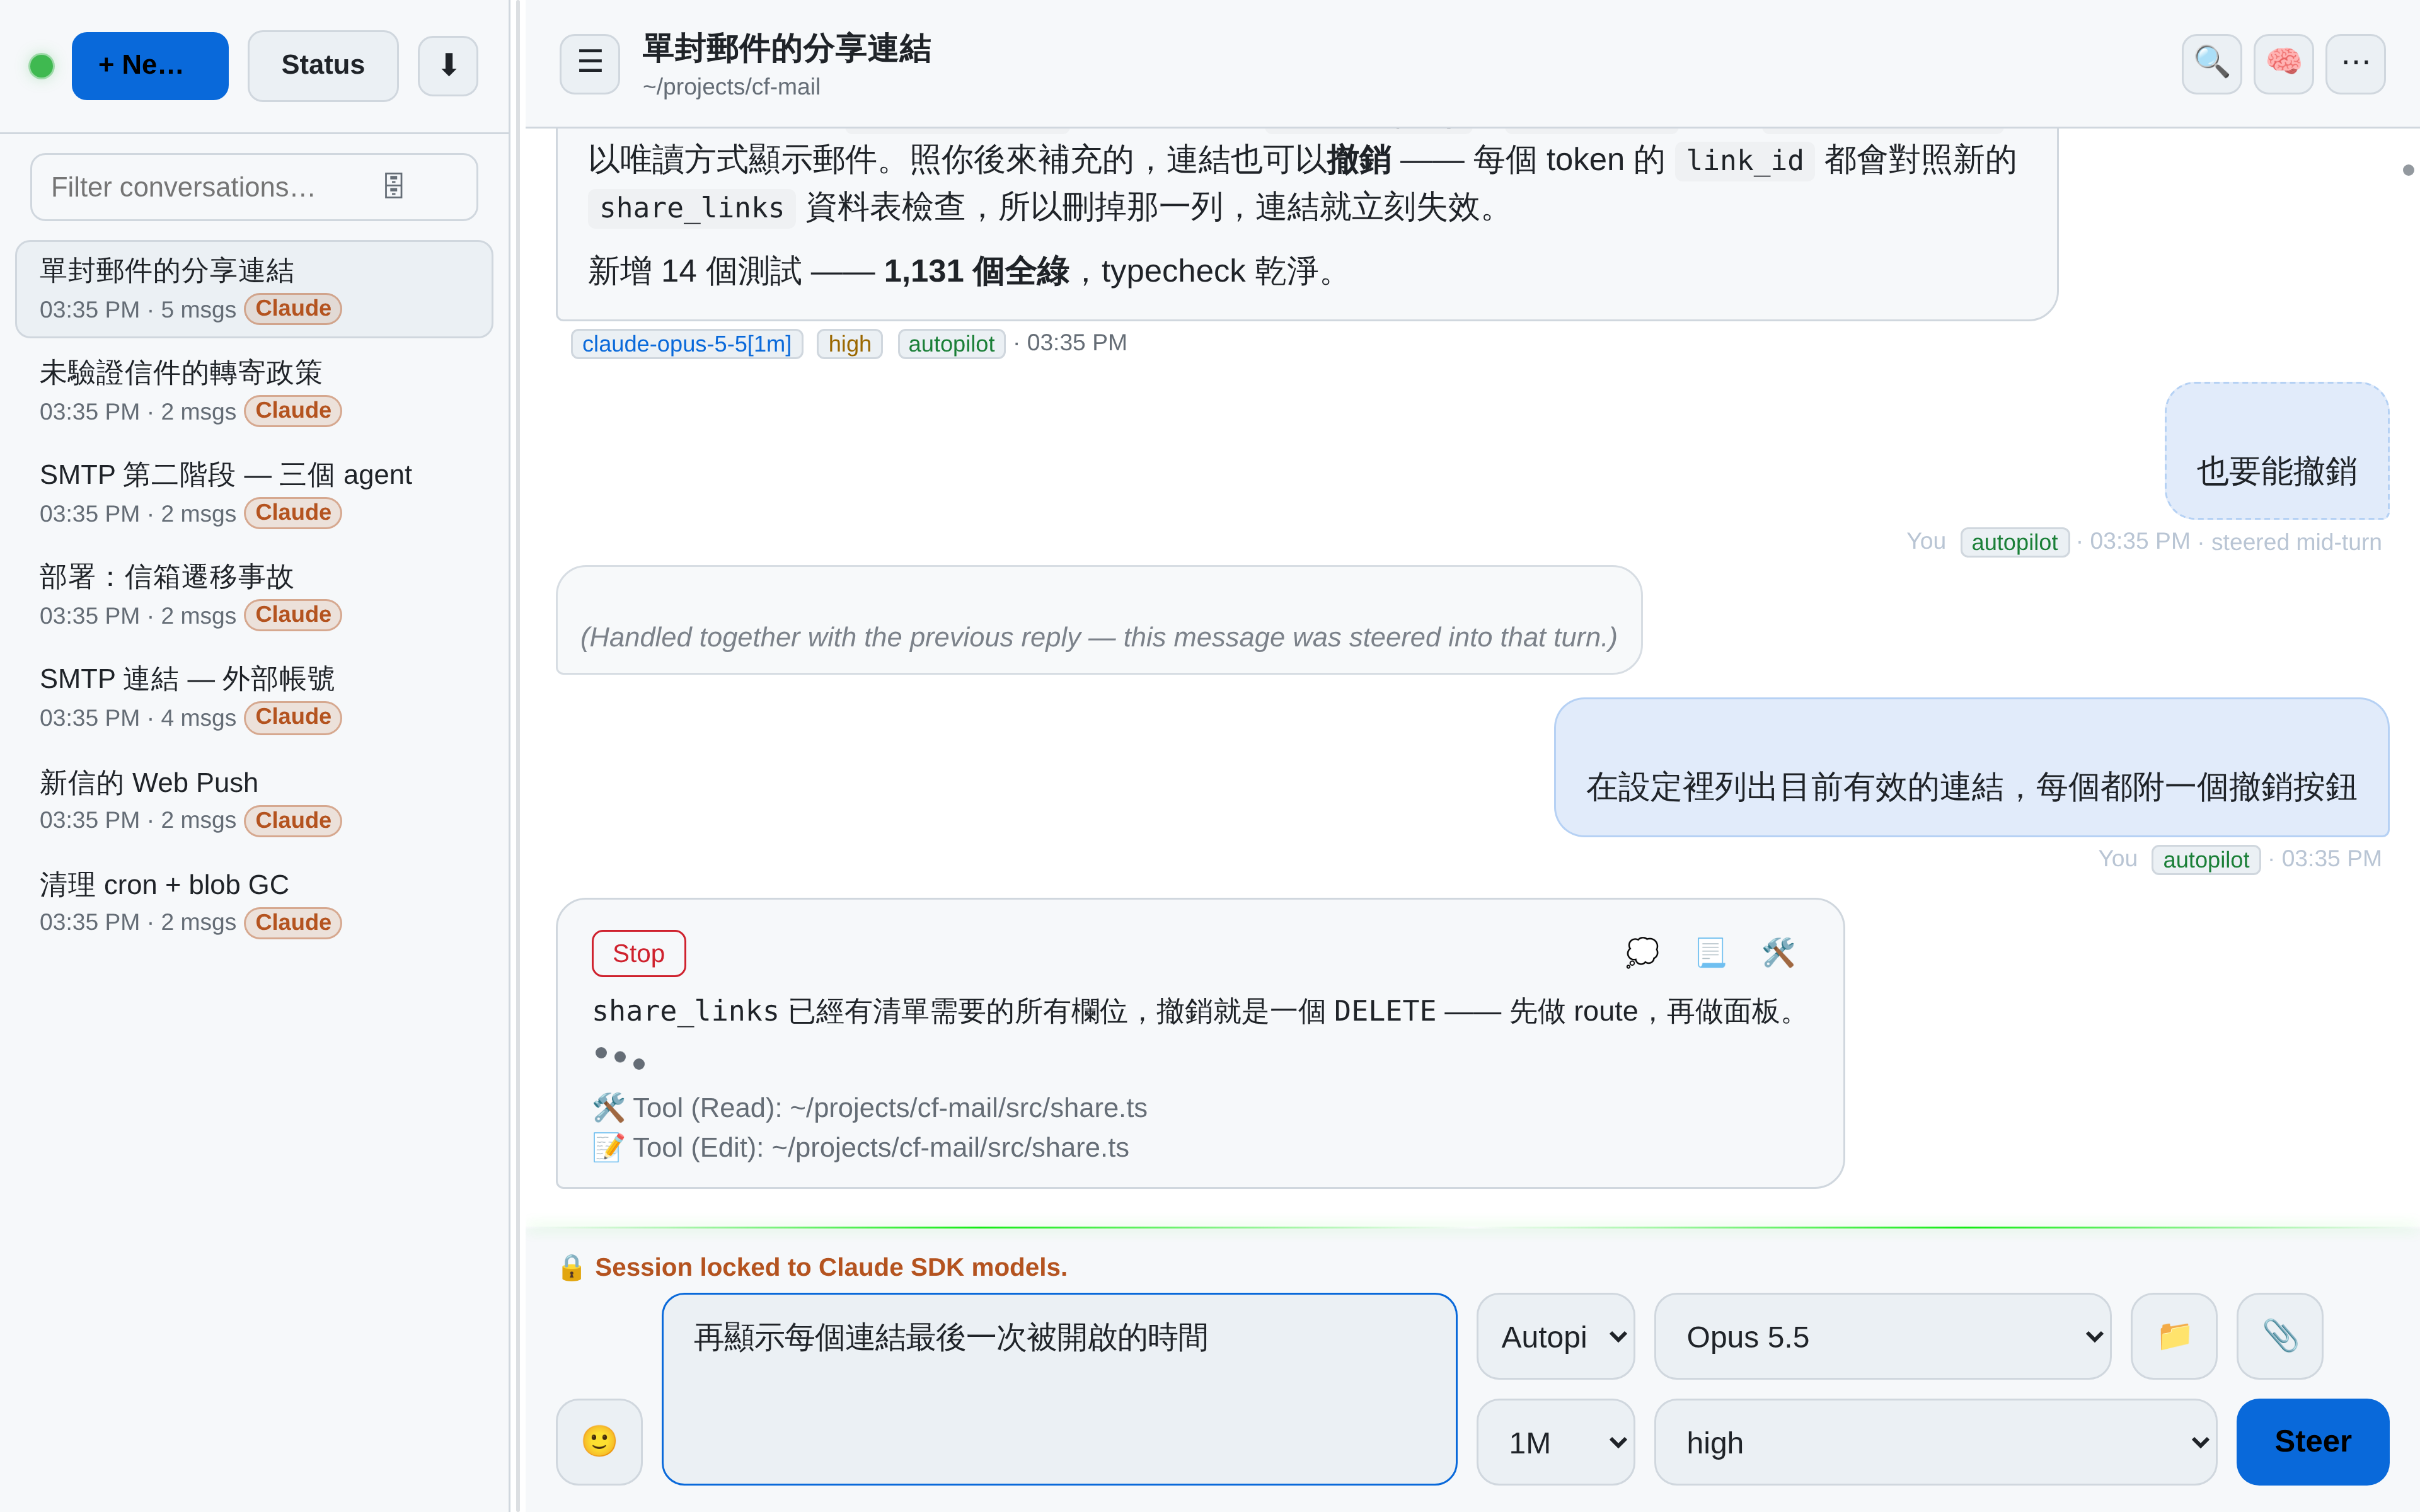Viewport: 2420px width, 1512px height.
Task: Open the Opus 5.5 model dropdown
Action: (1882, 1336)
